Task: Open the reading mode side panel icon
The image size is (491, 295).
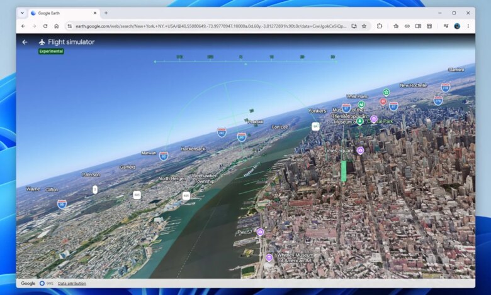Action: point(418,26)
